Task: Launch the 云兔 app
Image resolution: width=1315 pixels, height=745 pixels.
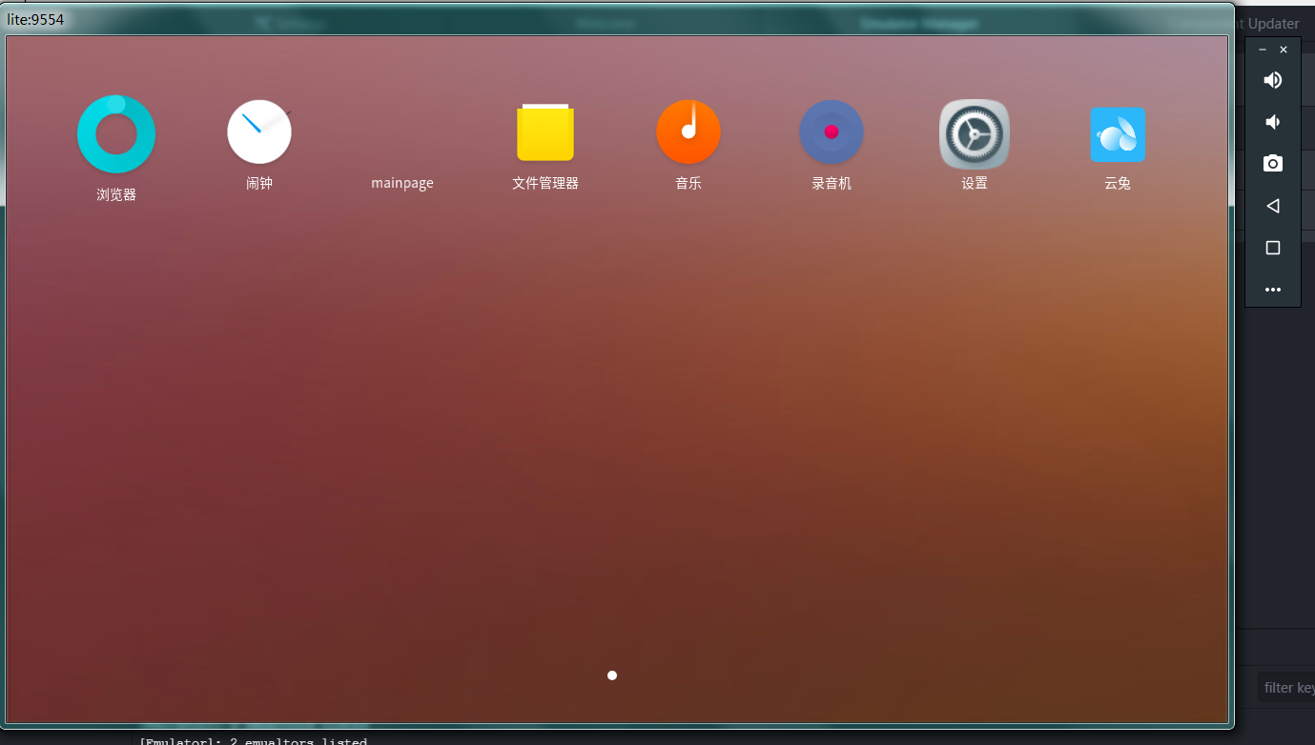Action: click(x=1118, y=134)
